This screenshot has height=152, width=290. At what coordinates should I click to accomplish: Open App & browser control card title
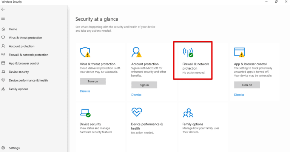250,64
